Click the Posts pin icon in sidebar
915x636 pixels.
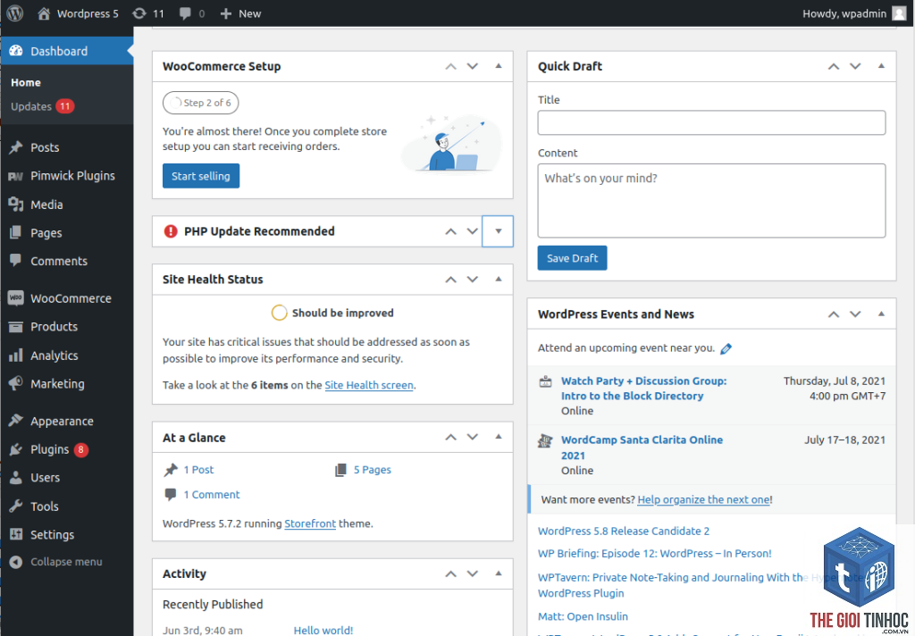tap(16, 147)
